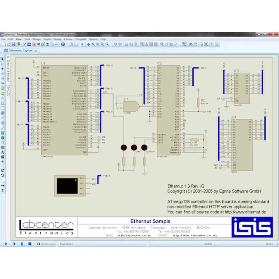Click the Undo arrow in toolbar

point(115,44)
